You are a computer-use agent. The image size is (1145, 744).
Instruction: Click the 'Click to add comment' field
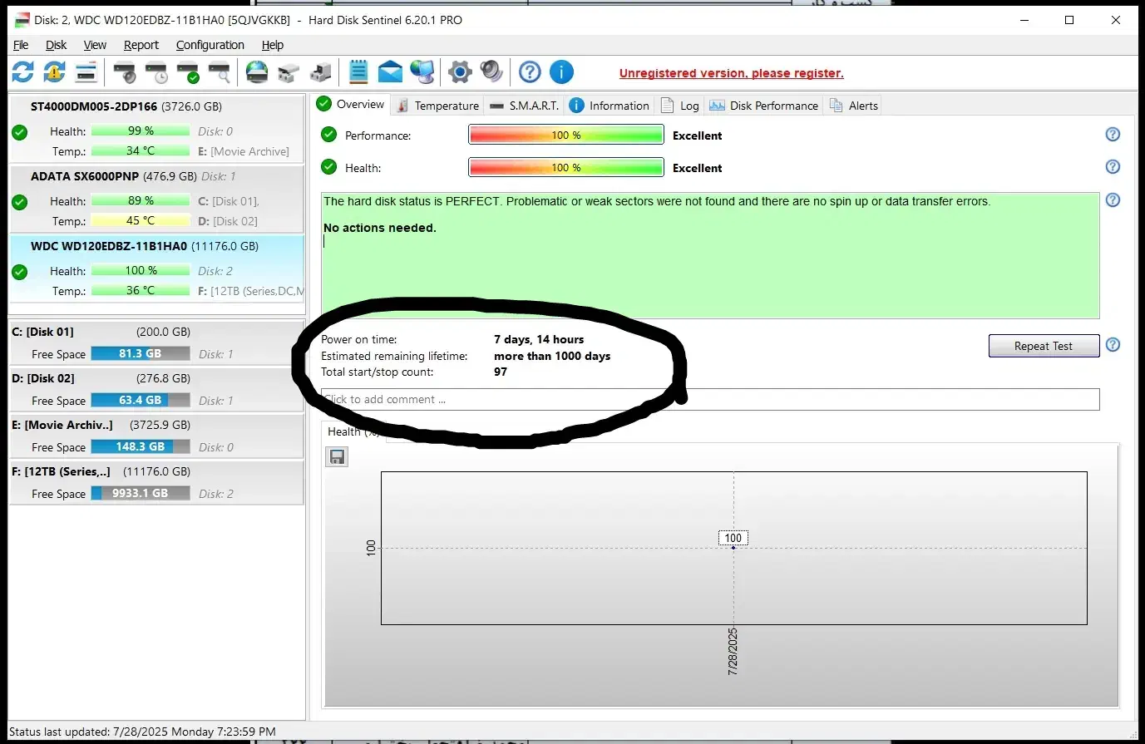point(710,400)
